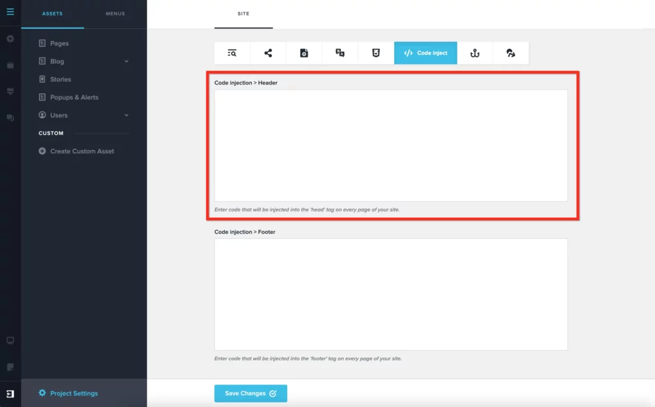This screenshot has width=655, height=407.
Task: Focus the Footer code injection text area
Action: [x=391, y=294]
